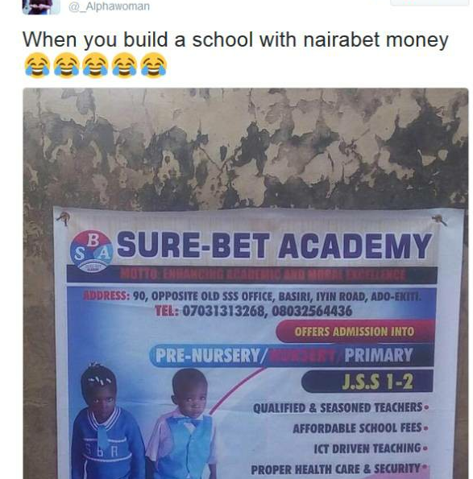Screen dimensions: 473x479
Task: Open the @_Alphawoman profile handle
Action: coord(109,6)
